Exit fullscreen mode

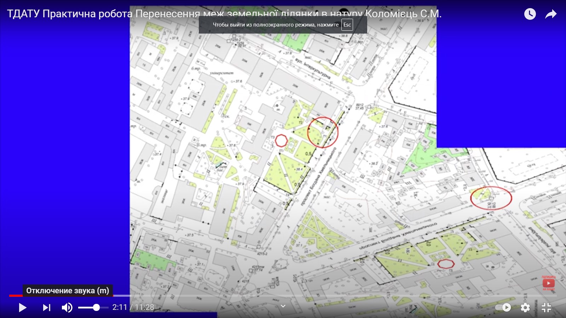[547, 307]
